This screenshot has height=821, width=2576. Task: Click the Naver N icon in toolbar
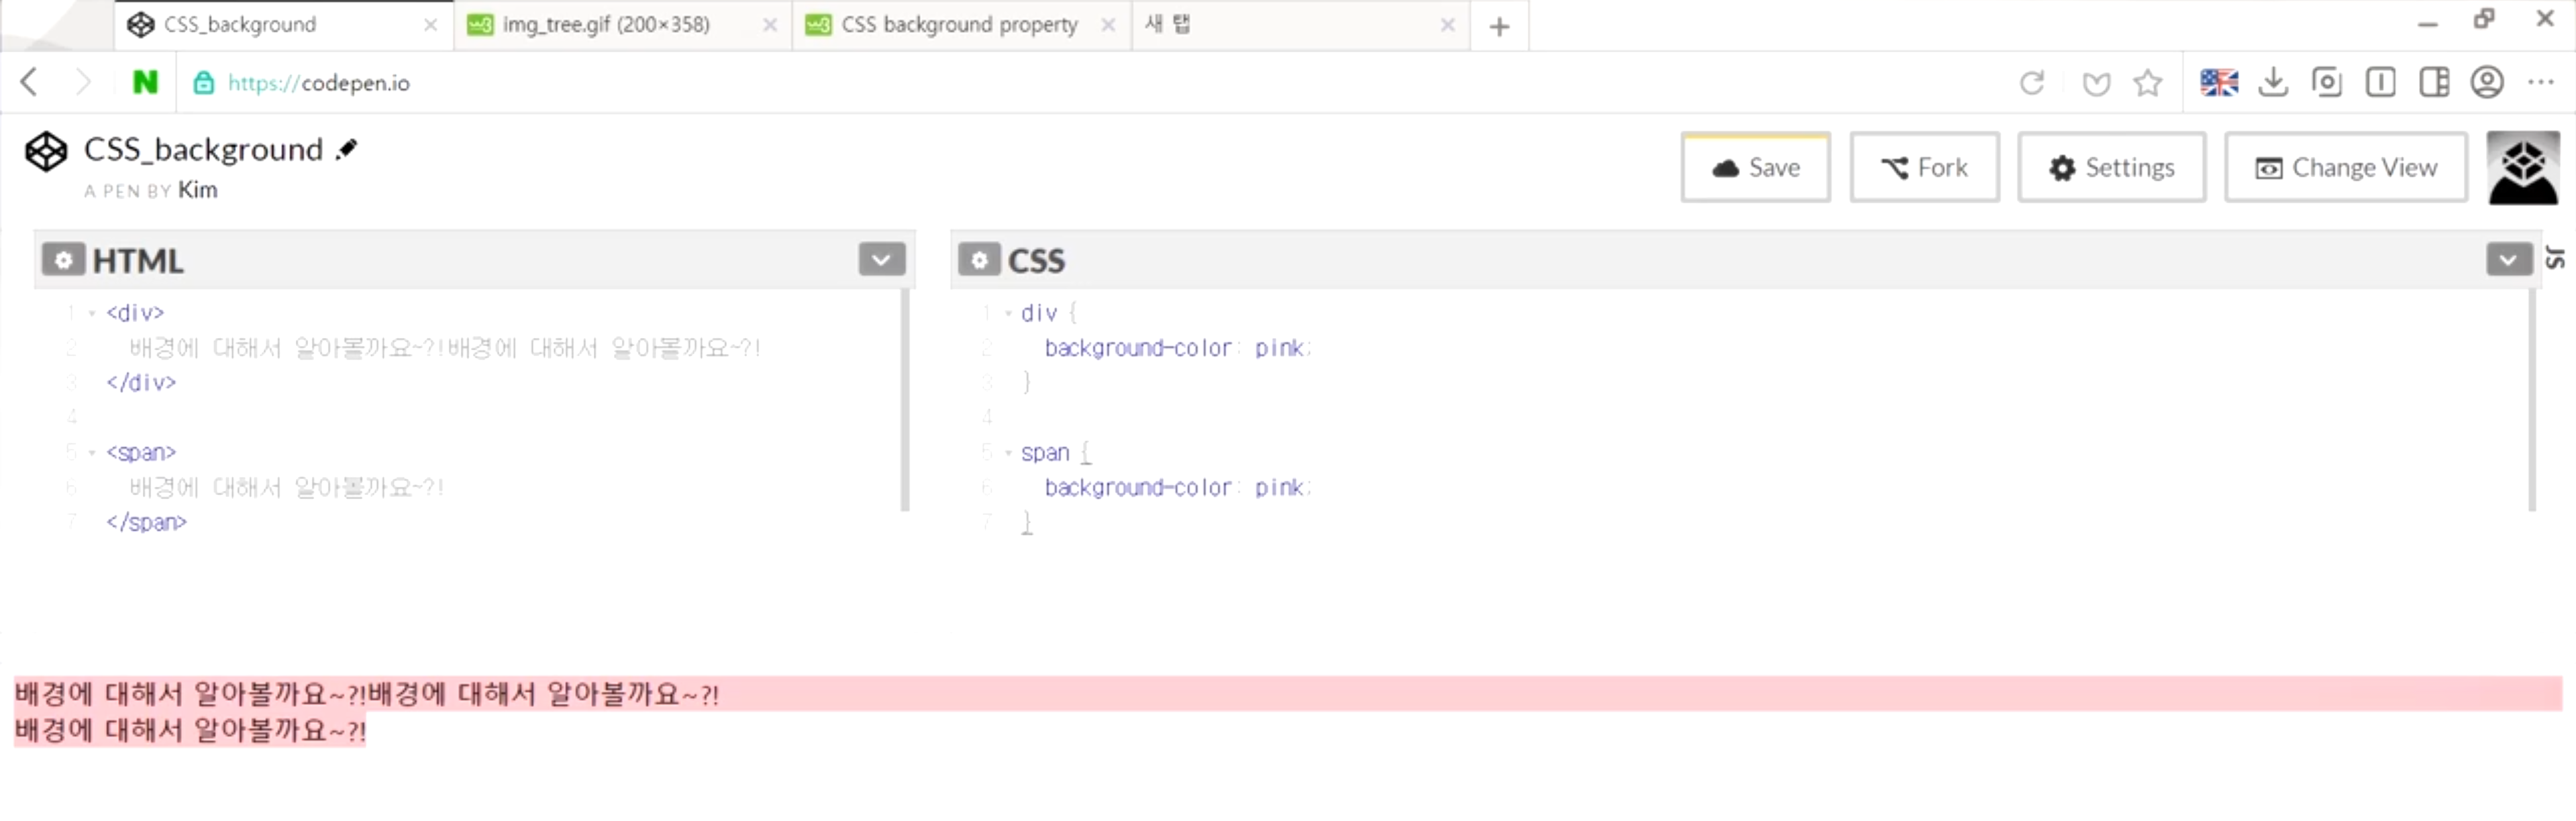[145, 82]
